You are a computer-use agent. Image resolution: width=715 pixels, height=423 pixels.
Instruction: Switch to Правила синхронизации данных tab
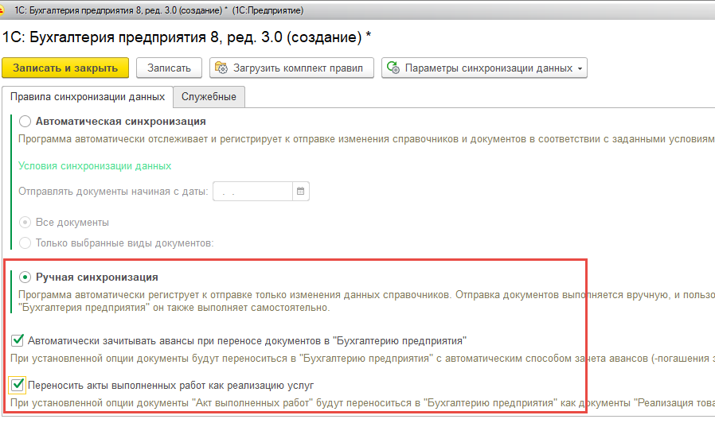[x=88, y=97]
